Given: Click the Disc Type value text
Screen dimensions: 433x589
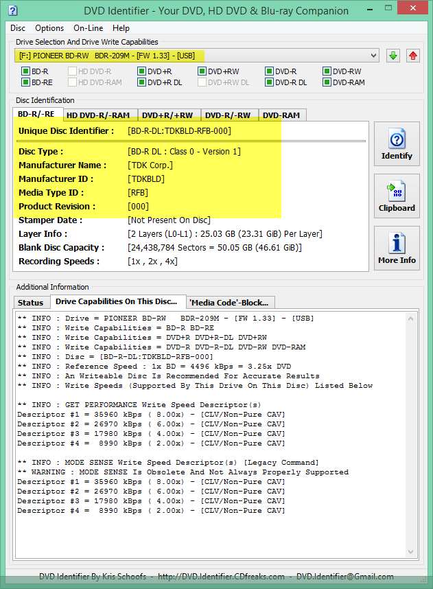Looking at the screenshot, I should (x=184, y=152).
